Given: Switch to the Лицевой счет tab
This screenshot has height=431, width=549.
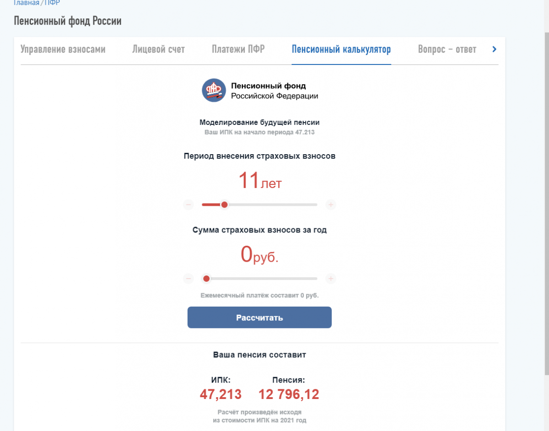Looking at the screenshot, I should click(158, 49).
